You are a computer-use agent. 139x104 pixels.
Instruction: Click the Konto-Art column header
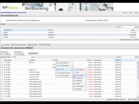(70, 30)
